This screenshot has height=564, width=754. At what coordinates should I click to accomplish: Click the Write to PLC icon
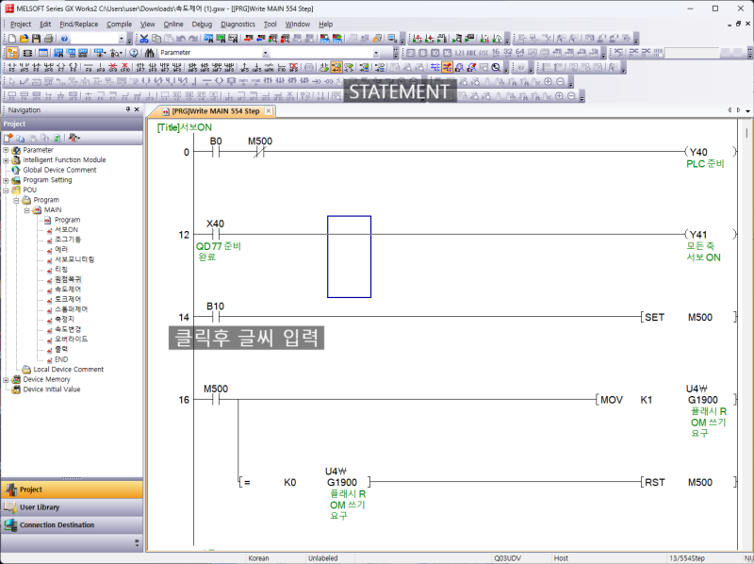[x=248, y=39]
